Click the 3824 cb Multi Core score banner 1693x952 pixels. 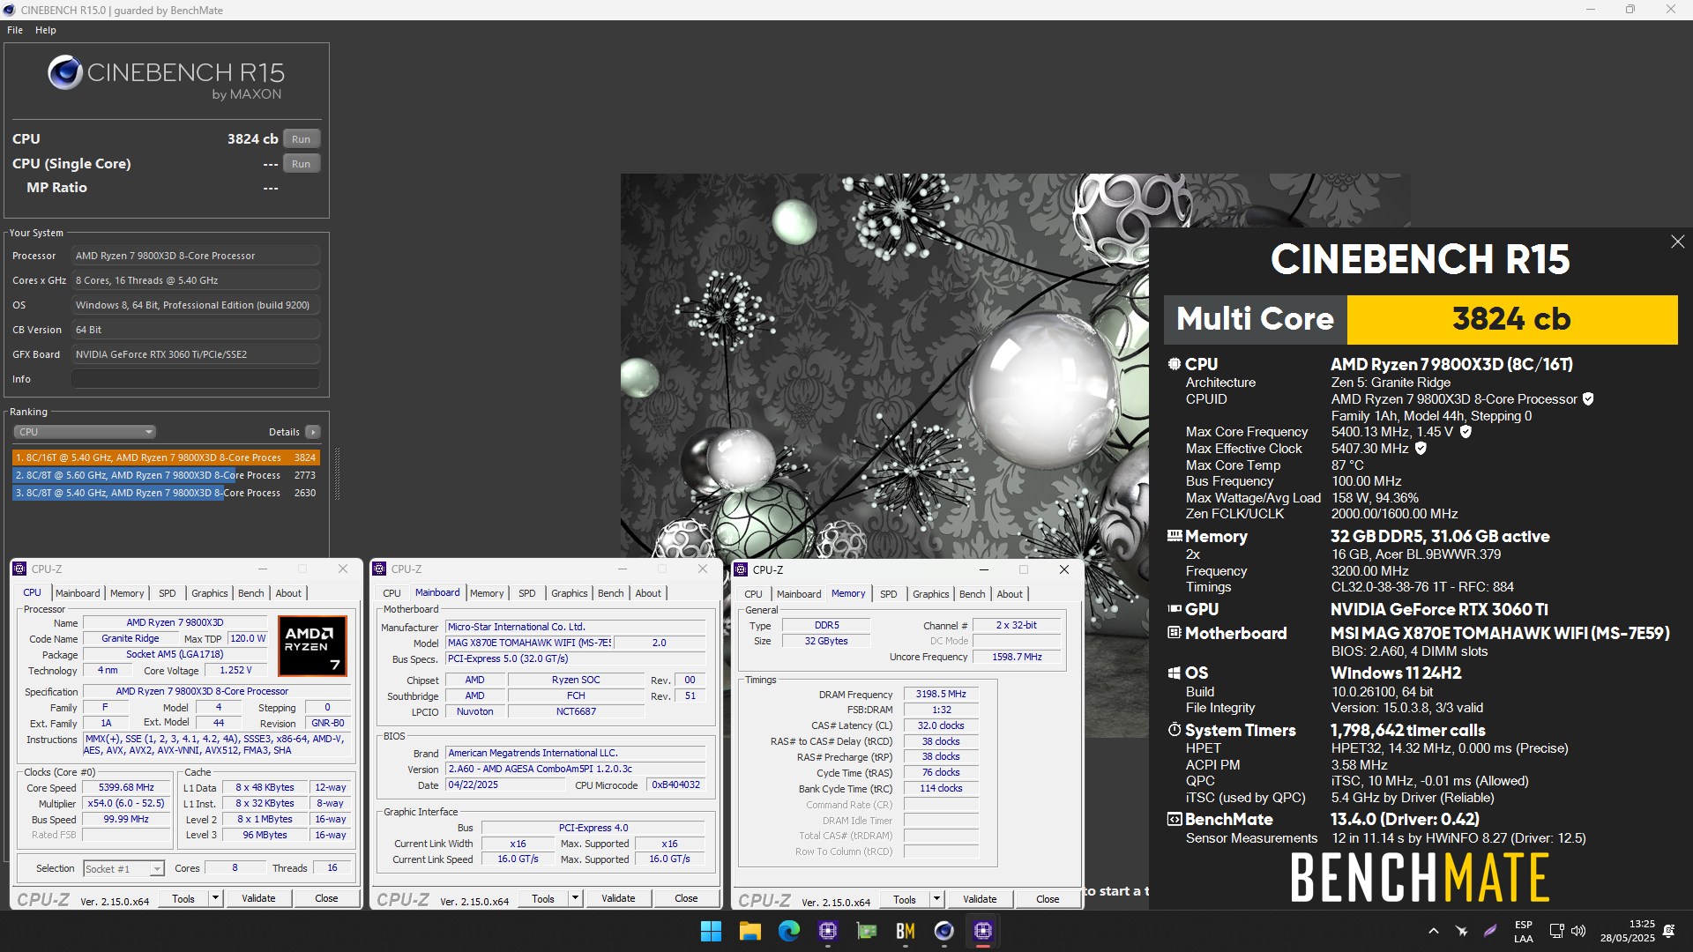(1511, 319)
